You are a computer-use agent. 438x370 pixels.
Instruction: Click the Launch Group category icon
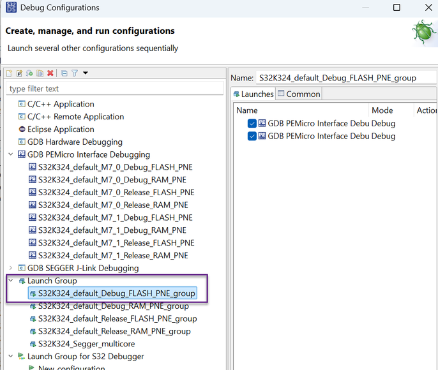22,281
